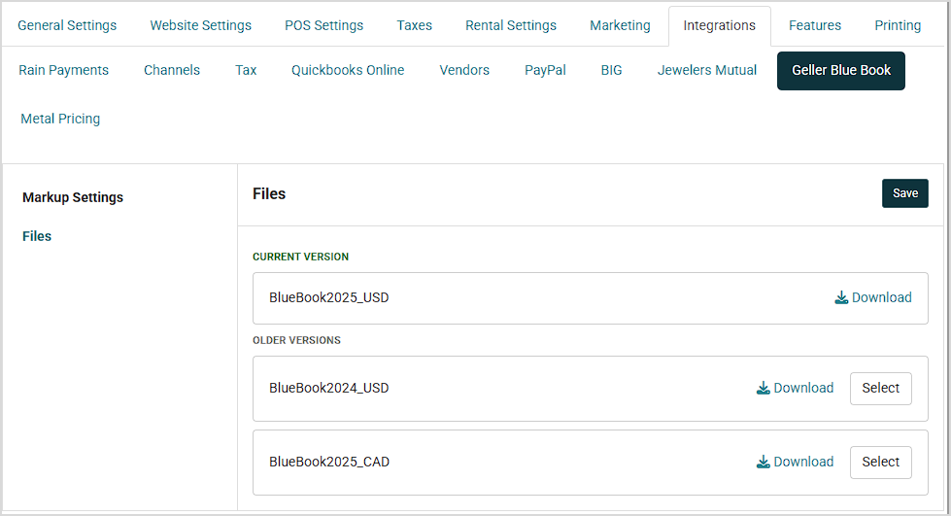Image resolution: width=951 pixels, height=516 pixels.
Task: Open Channels integration sub-tab
Action: tap(172, 70)
